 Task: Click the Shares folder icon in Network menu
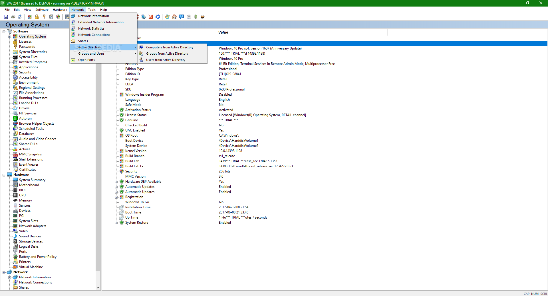[73, 41]
